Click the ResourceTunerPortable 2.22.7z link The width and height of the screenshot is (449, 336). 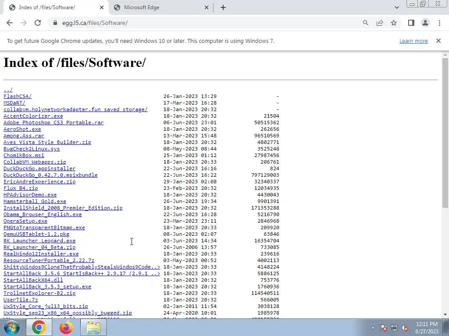pyautogui.click(x=49, y=261)
